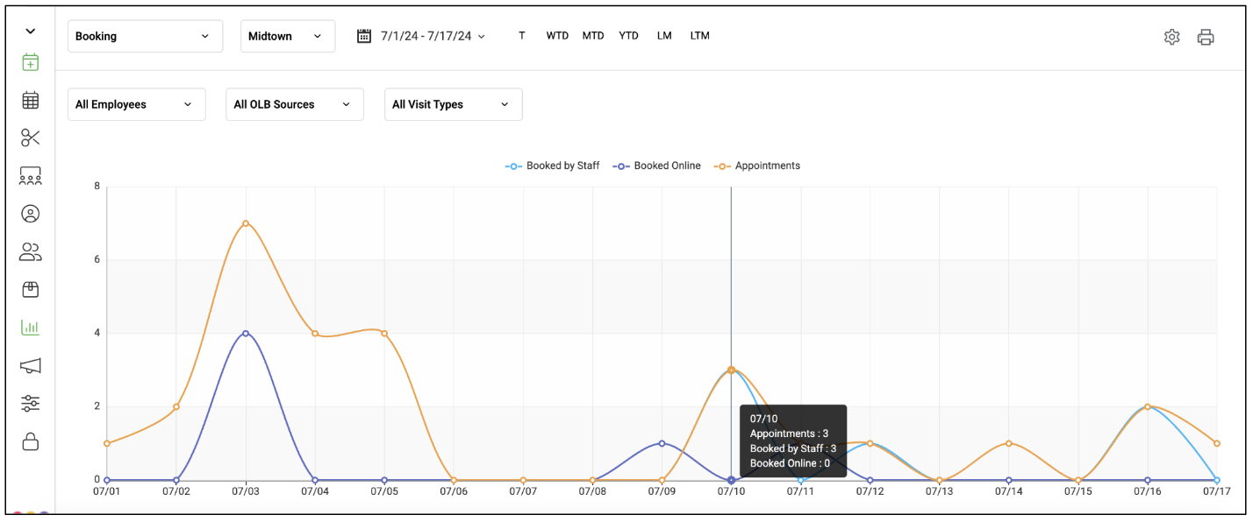Open the padlock security icon
This screenshot has height=522, width=1253.
point(30,441)
